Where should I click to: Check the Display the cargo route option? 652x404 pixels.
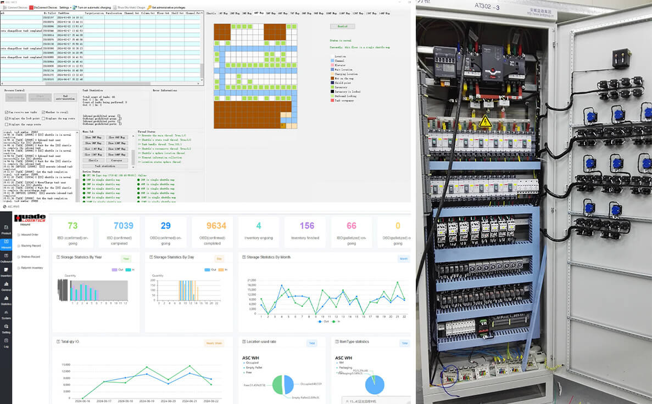point(7,124)
